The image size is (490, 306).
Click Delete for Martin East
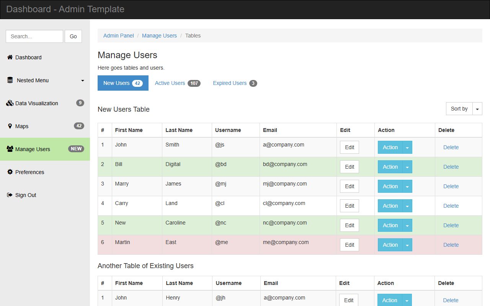pos(451,245)
